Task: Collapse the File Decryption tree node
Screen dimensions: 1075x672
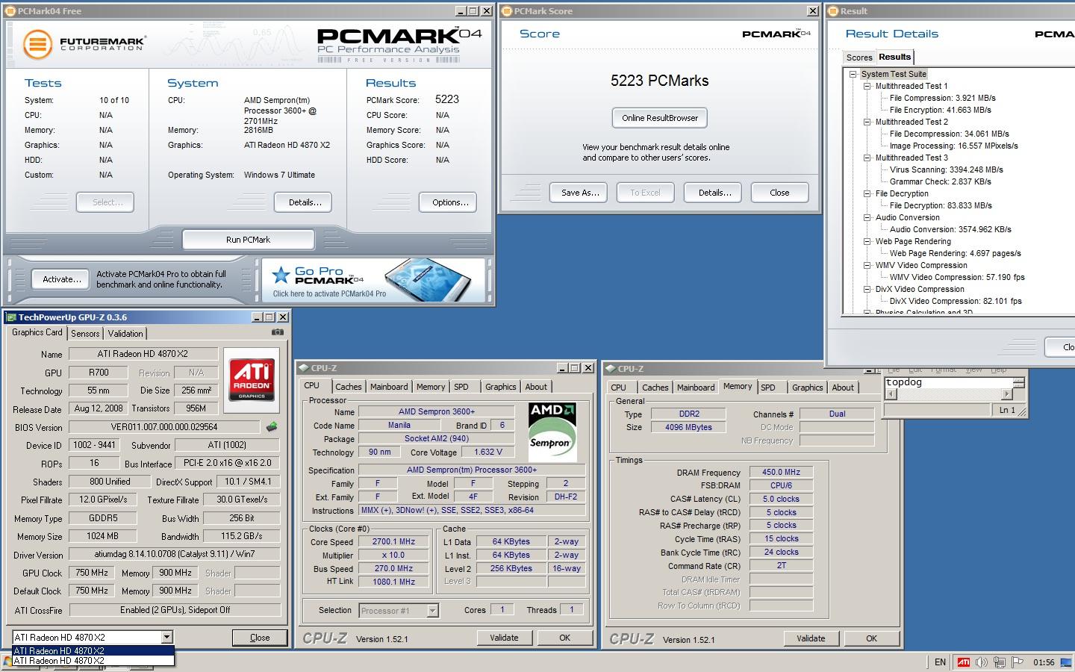Action: (x=867, y=193)
